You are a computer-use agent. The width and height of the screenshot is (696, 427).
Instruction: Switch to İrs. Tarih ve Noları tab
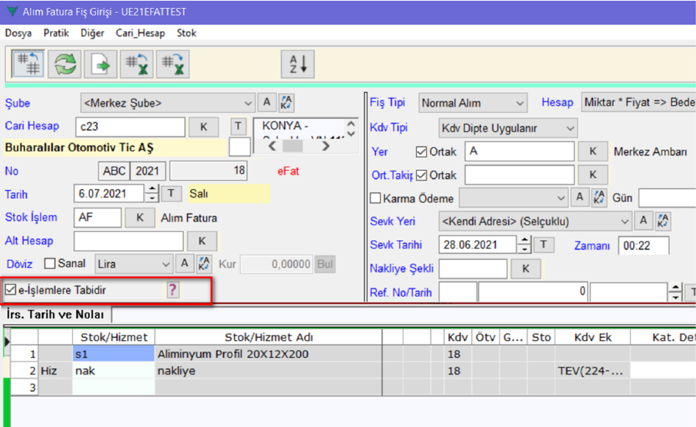55,315
